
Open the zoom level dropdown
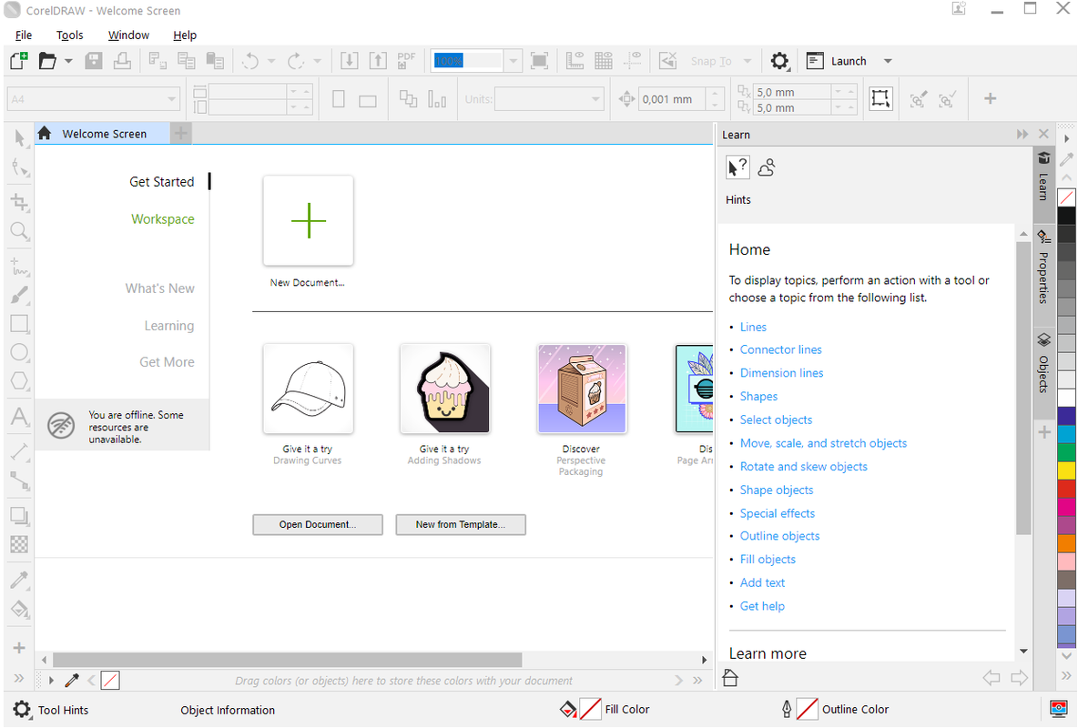tap(513, 61)
